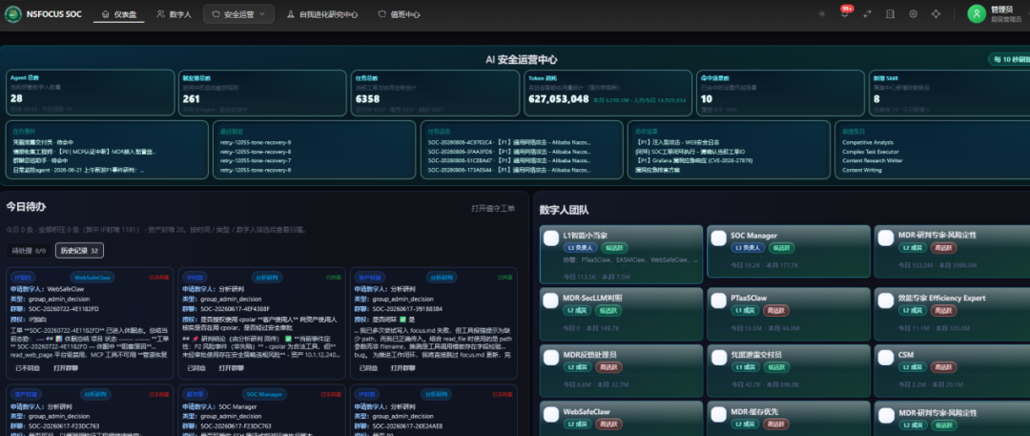Click 已不同意 in SOC-20260722-4E1182FD card
This screenshot has height=436, width=1030.
coord(28,368)
